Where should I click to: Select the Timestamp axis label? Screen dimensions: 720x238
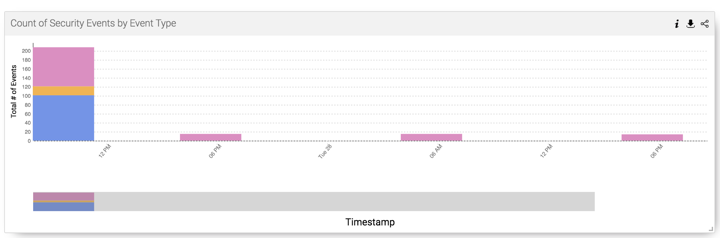[370, 222]
